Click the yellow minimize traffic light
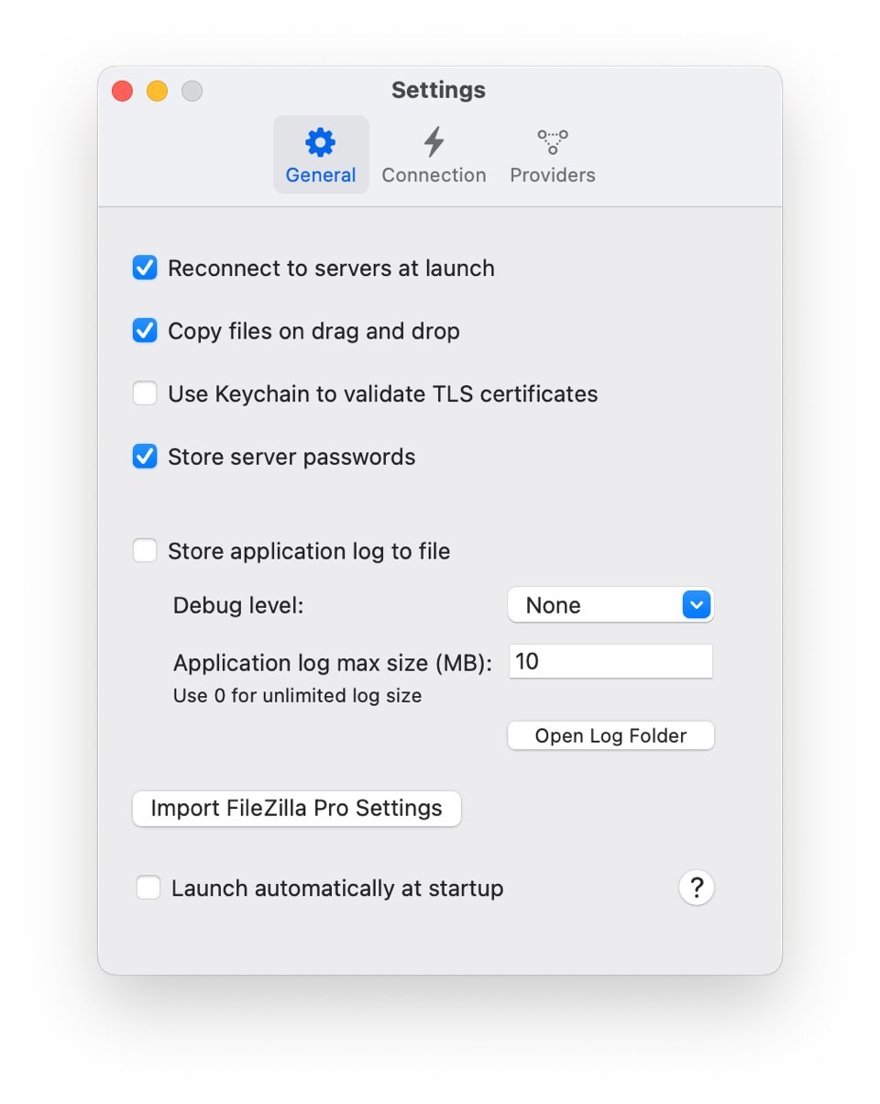The width and height of the screenshot is (880, 1104). pos(157,91)
